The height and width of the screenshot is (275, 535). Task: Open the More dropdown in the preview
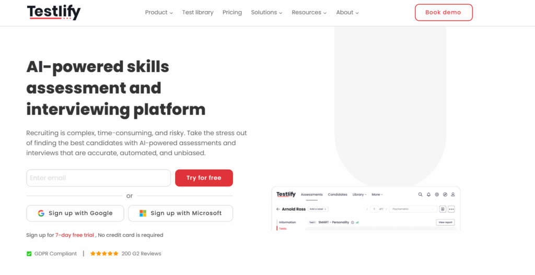(377, 195)
